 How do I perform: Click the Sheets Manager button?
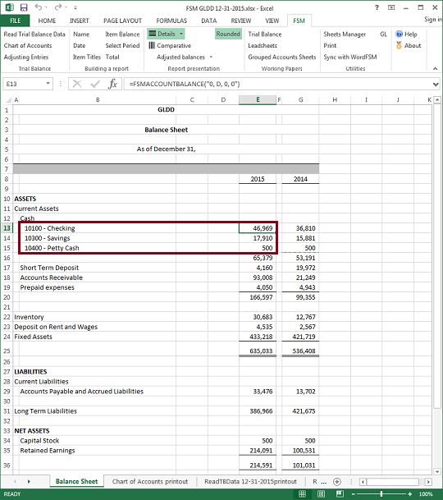pyautogui.click(x=345, y=34)
